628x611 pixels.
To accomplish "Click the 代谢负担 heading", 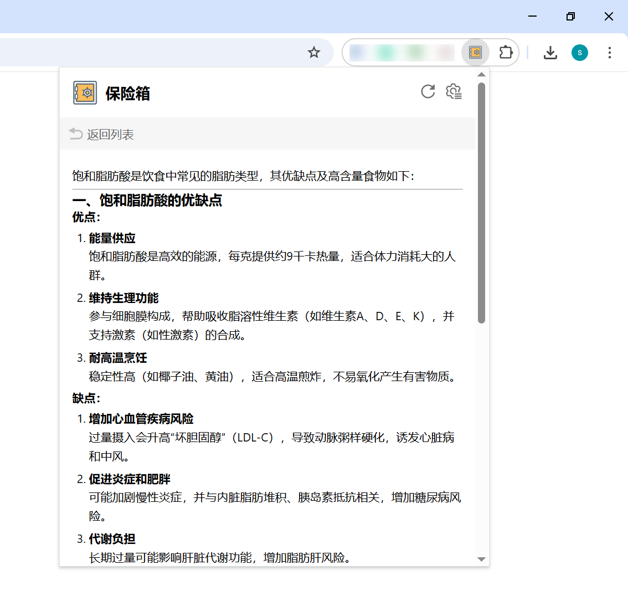I will (112, 539).
